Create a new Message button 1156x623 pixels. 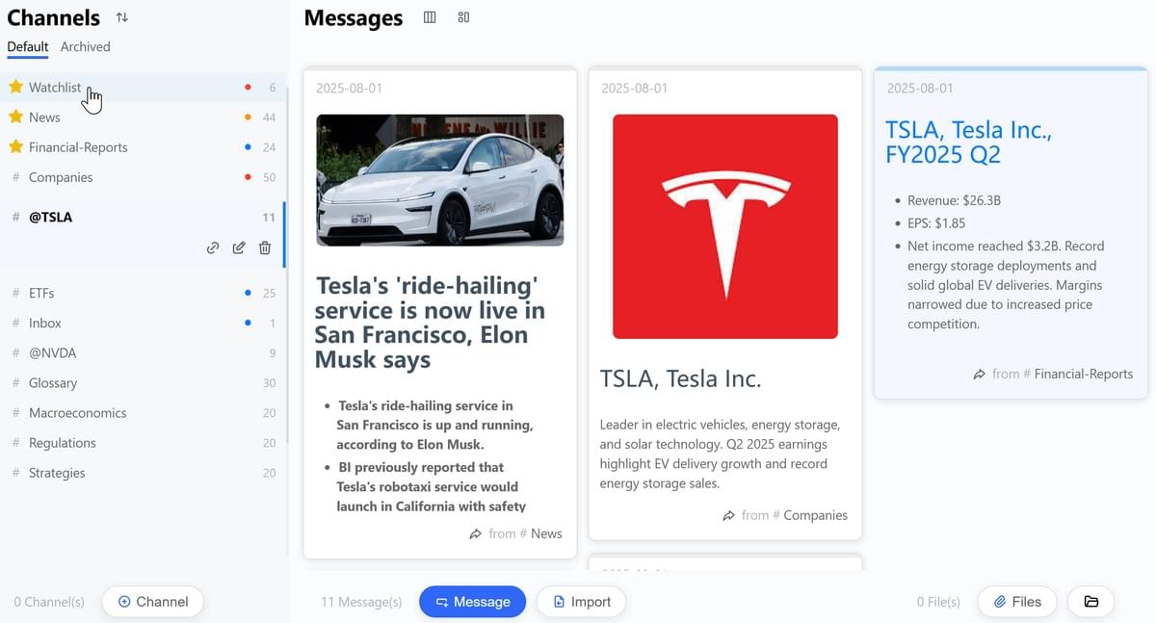472,602
